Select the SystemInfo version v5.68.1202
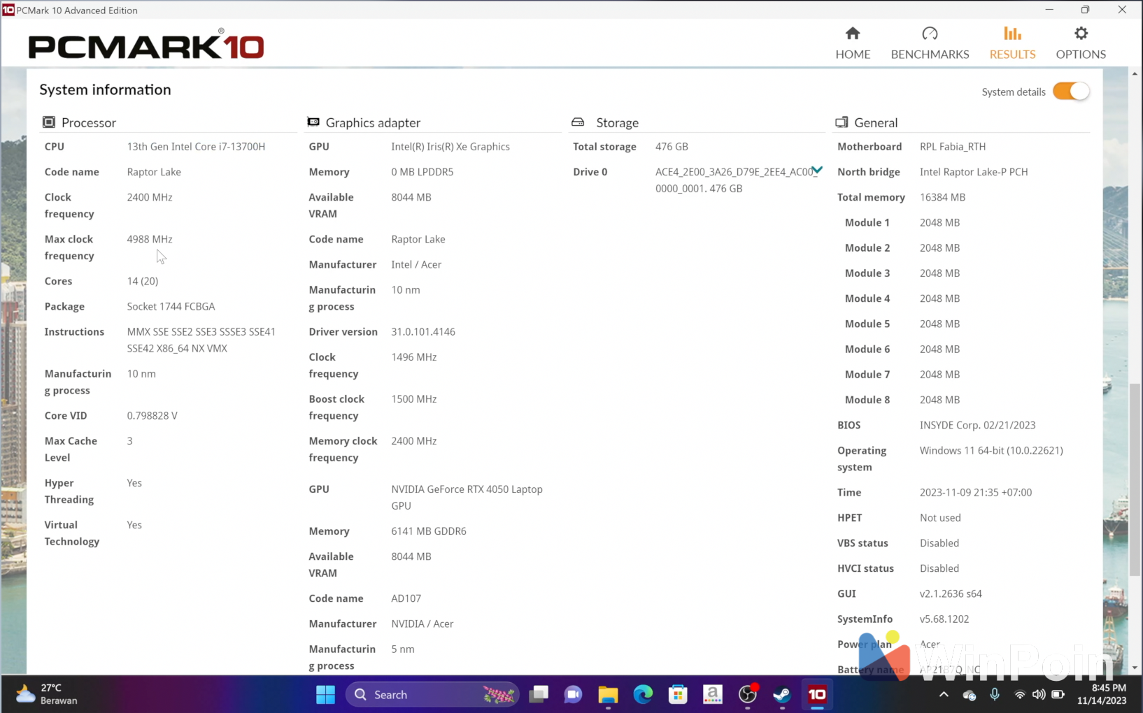Viewport: 1143px width, 713px height. click(x=944, y=619)
